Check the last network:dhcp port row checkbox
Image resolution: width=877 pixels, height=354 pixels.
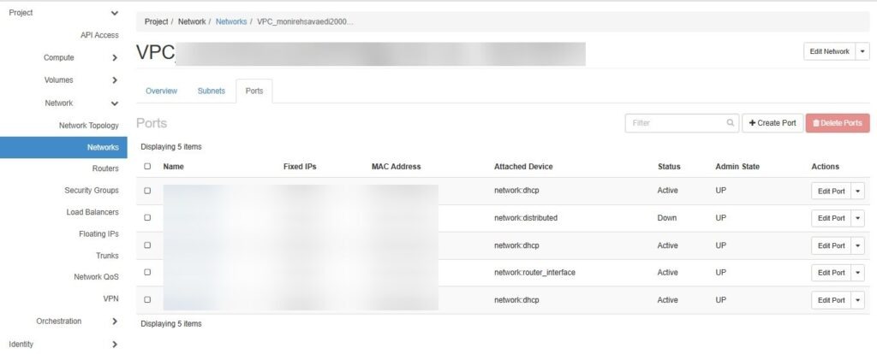[x=147, y=300]
